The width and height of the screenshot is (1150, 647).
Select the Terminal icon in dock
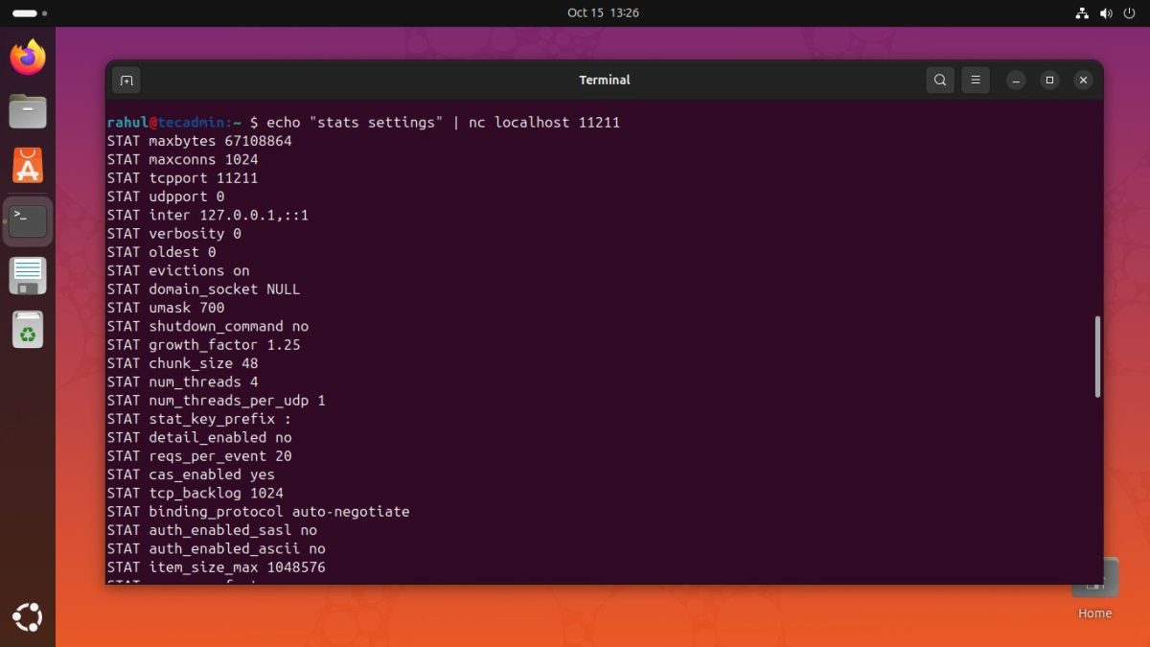pyautogui.click(x=28, y=220)
